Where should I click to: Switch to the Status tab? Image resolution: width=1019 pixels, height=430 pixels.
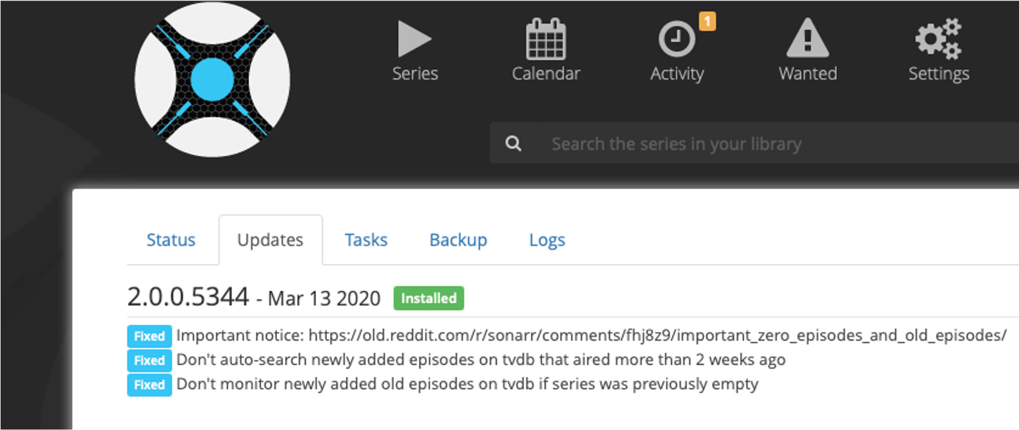pos(171,240)
